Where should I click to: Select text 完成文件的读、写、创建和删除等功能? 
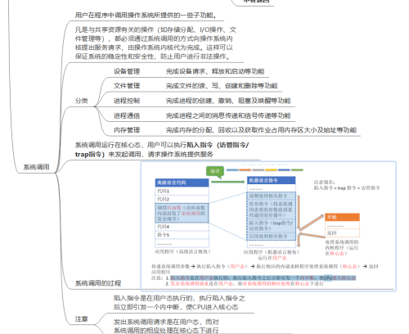click(x=222, y=86)
